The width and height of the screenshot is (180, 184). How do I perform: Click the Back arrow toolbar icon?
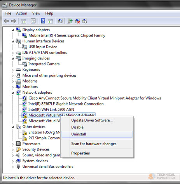pyautogui.click(x=6, y=21)
